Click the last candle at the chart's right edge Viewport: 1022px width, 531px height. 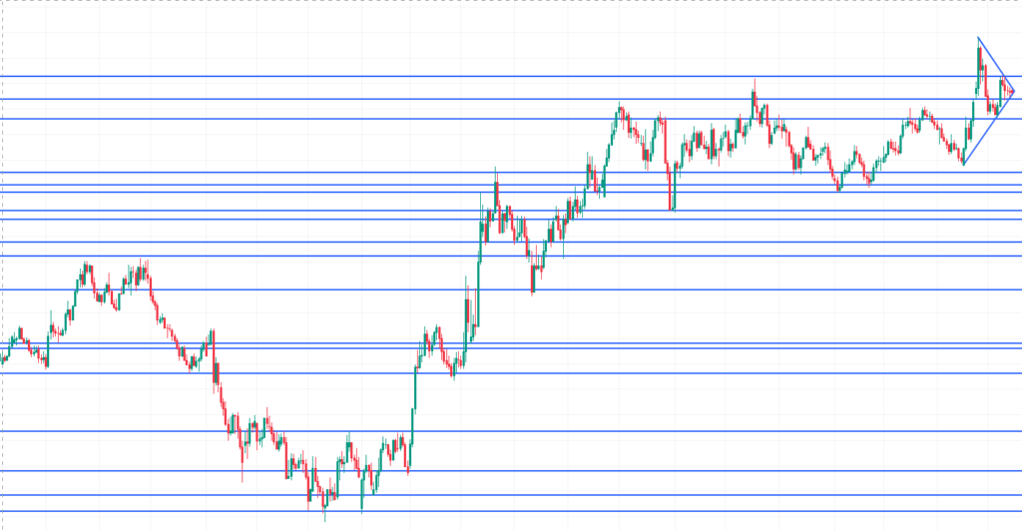point(1010,92)
